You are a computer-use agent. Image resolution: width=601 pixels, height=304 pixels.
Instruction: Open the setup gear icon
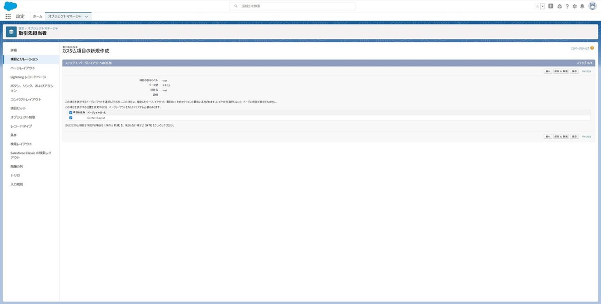pyautogui.click(x=574, y=6)
